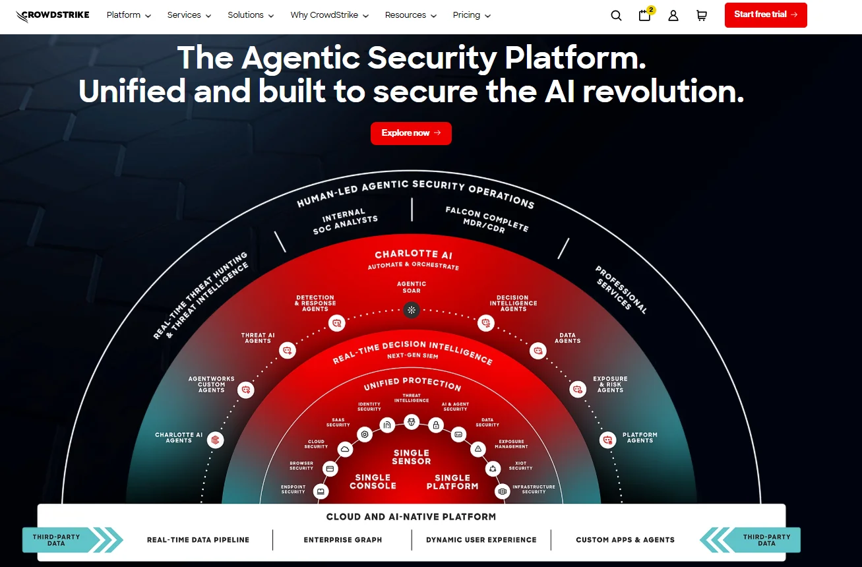Image resolution: width=862 pixels, height=567 pixels.
Task: Click the Charlotte AI heading
Action: [x=414, y=254]
